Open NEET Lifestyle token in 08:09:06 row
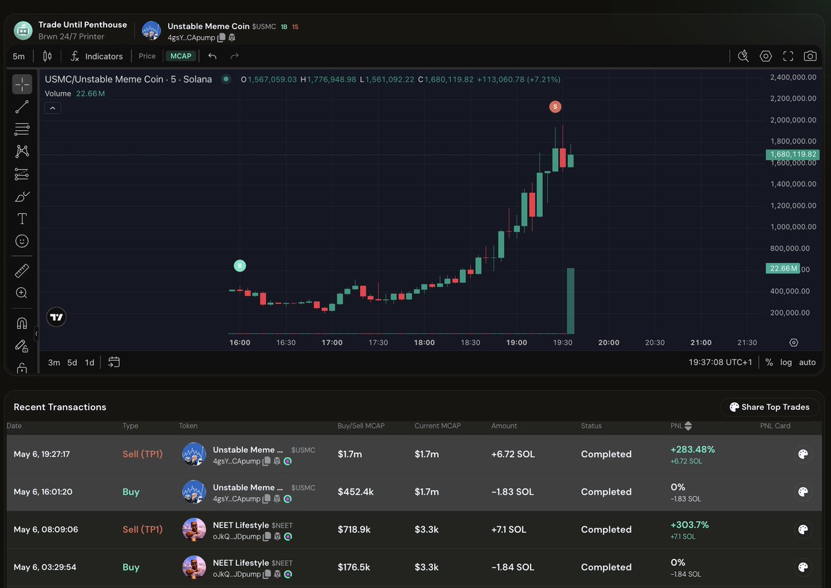This screenshot has height=588, width=831. pos(241,525)
